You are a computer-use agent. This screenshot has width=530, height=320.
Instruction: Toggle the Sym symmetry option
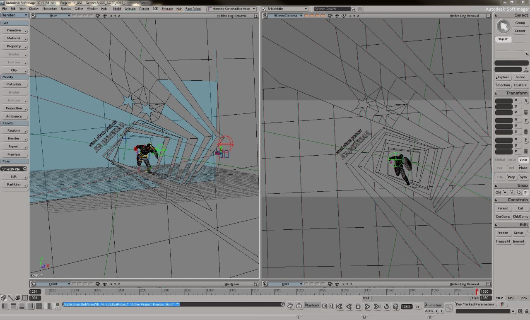(x=523, y=177)
